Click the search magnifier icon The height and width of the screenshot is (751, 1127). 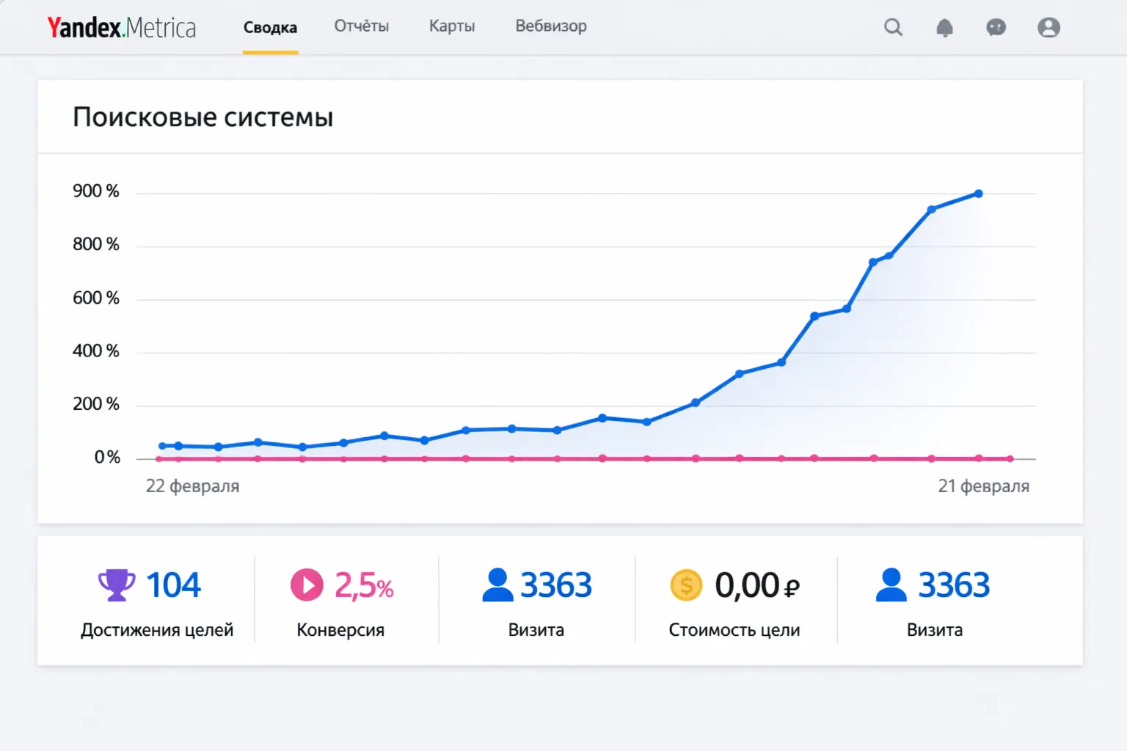click(x=893, y=28)
